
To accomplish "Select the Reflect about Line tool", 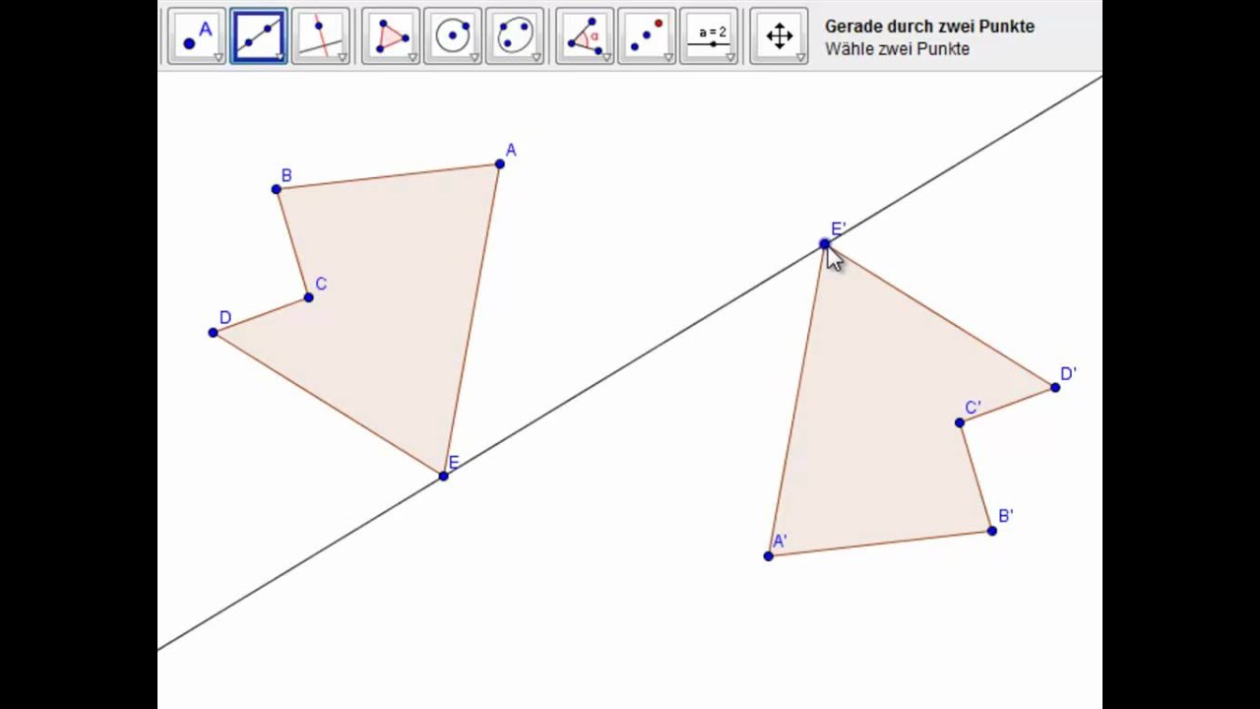I will pyautogui.click(x=647, y=36).
